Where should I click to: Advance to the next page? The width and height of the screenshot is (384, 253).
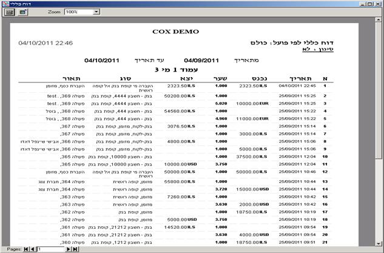coord(69,249)
